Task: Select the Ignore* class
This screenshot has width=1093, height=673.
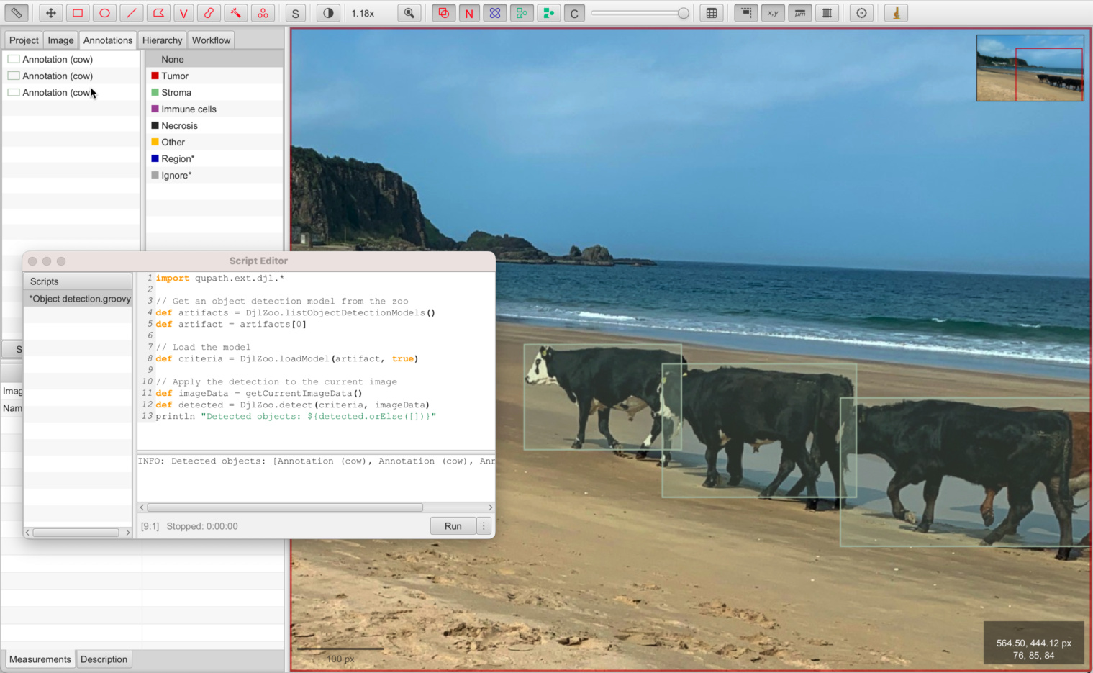Action: [214, 175]
